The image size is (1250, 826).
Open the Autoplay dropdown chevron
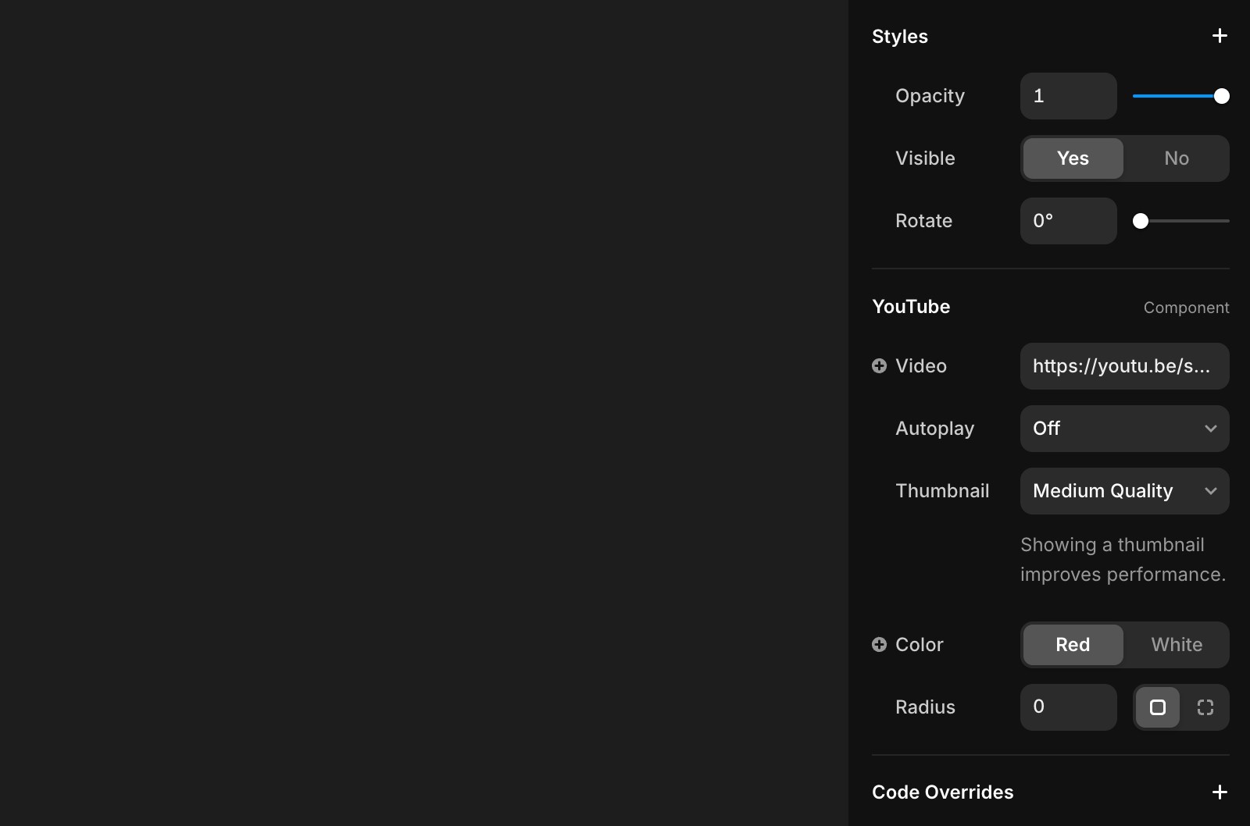(x=1212, y=429)
